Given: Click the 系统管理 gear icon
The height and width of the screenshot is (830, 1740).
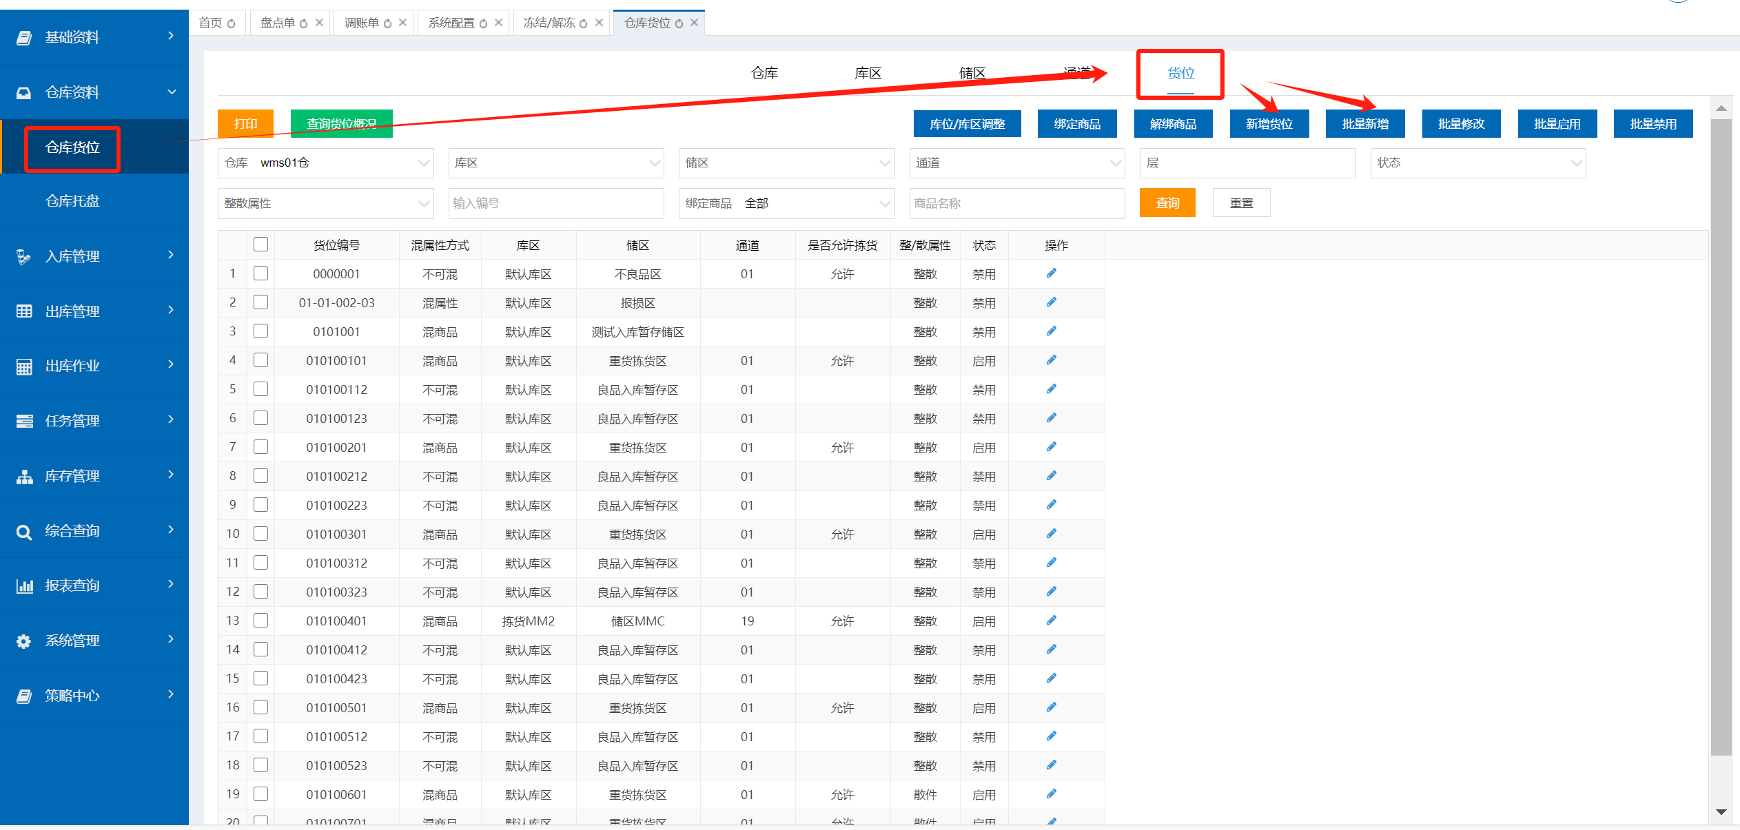Looking at the screenshot, I should point(24,641).
